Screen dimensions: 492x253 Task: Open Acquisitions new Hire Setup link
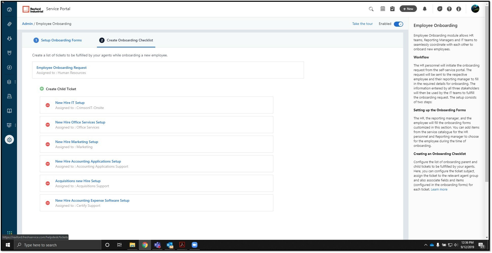78,181
